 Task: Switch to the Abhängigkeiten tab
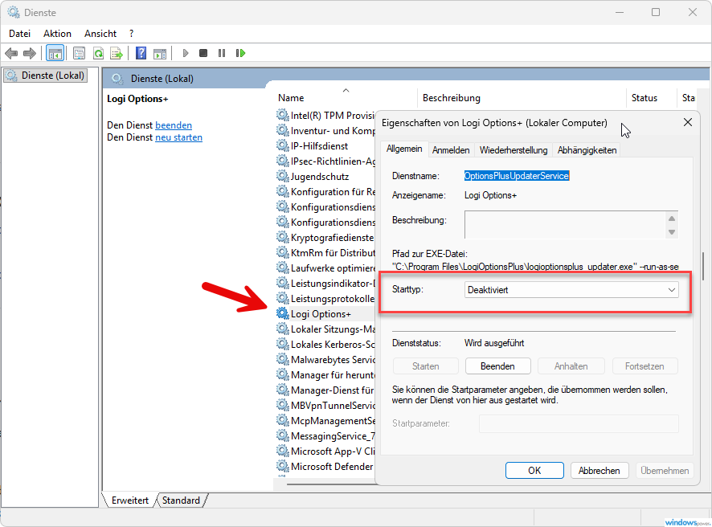[587, 150]
